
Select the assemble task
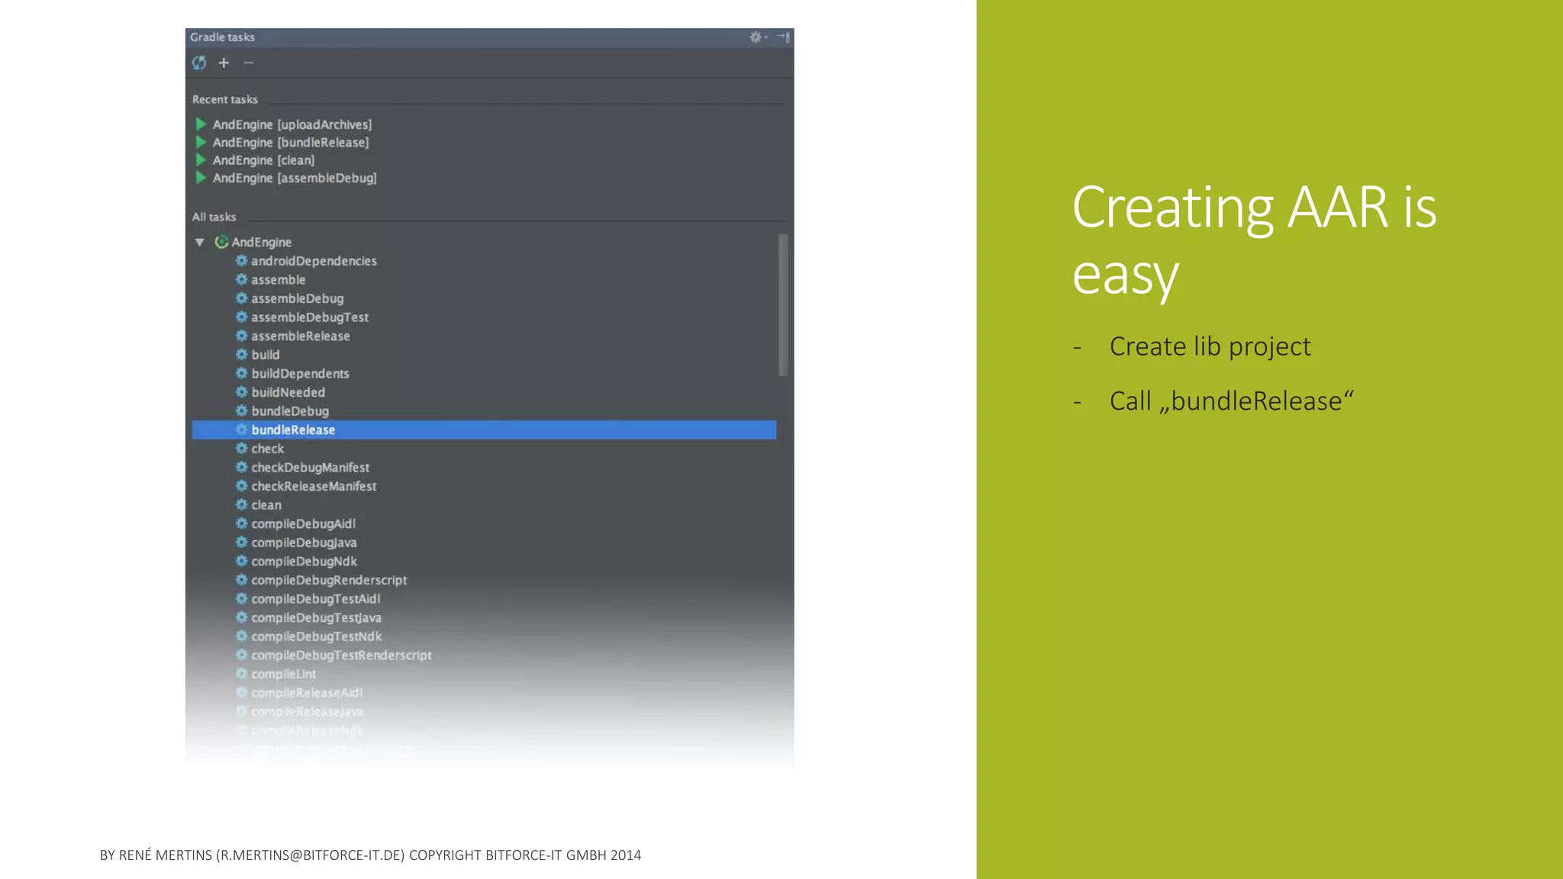(x=270, y=280)
